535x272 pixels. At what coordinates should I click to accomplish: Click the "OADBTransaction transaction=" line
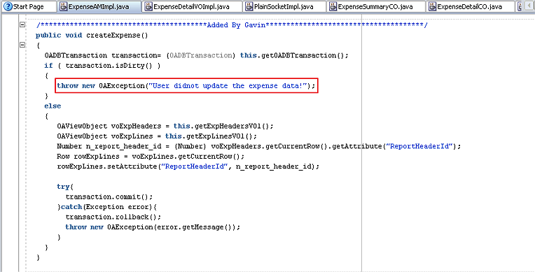(197, 55)
